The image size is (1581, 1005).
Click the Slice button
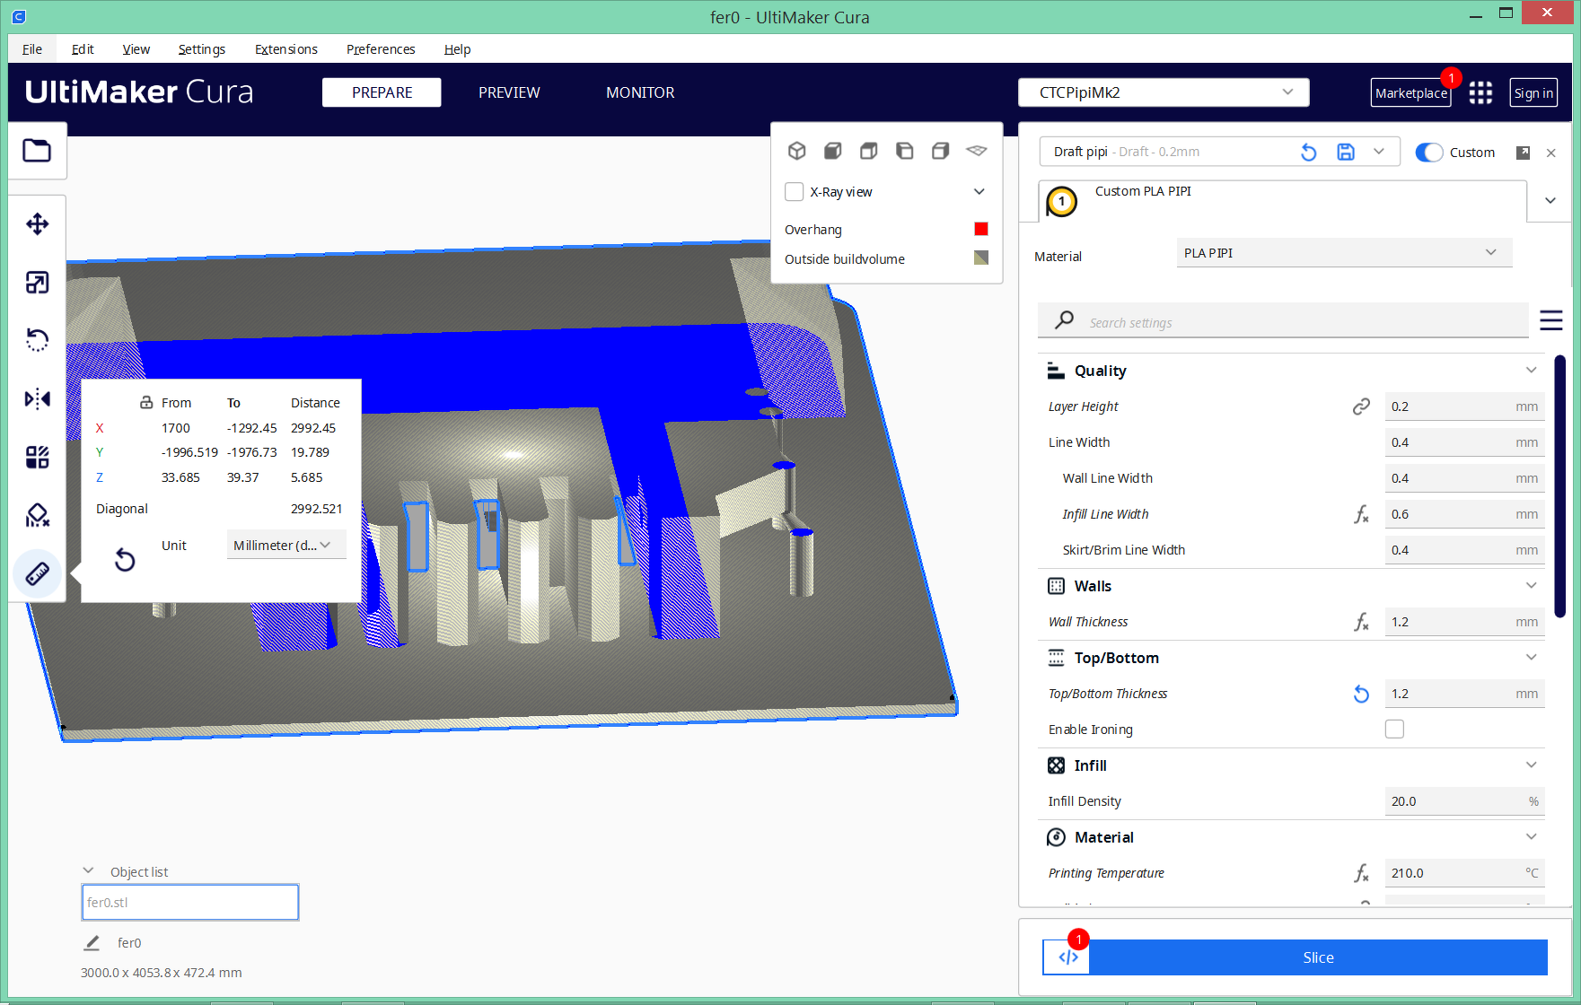pyautogui.click(x=1319, y=957)
